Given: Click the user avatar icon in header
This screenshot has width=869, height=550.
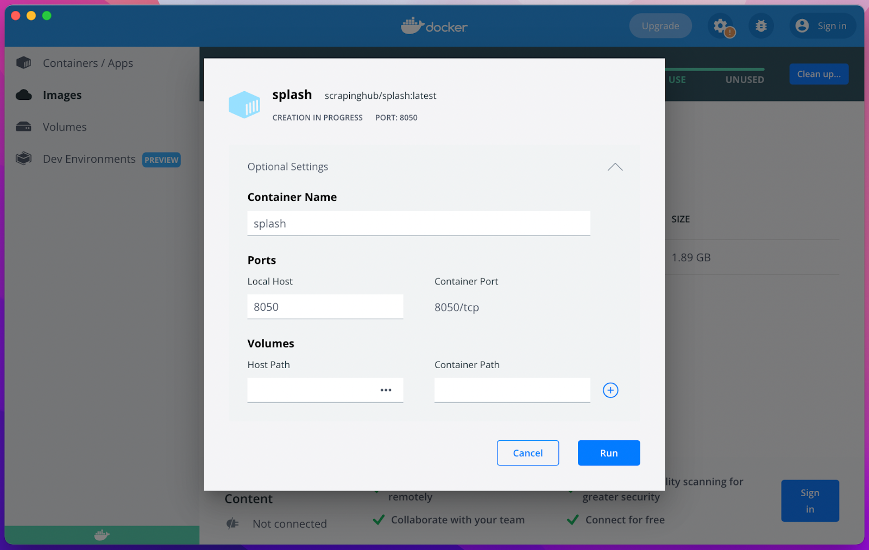Looking at the screenshot, I should [802, 26].
